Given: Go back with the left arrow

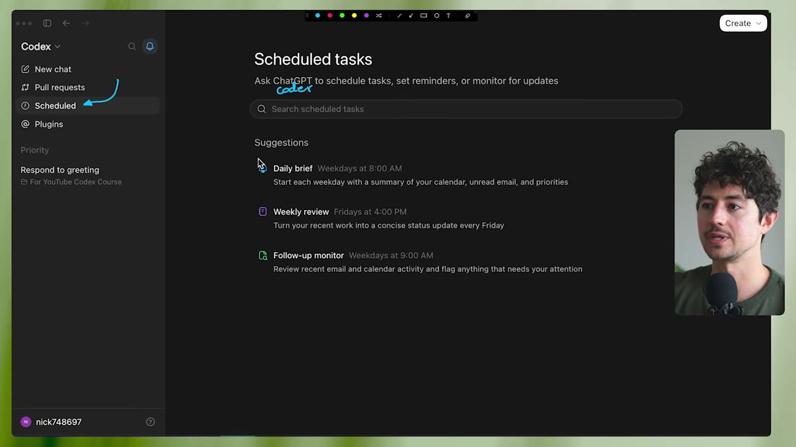Looking at the screenshot, I should click(66, 23).
